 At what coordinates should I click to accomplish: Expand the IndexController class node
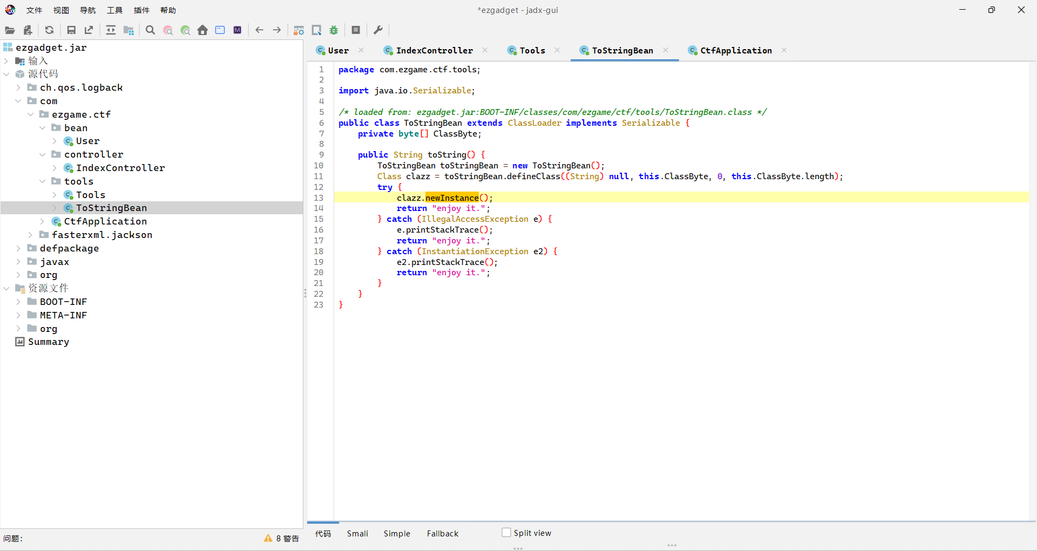tap(55, 168)
